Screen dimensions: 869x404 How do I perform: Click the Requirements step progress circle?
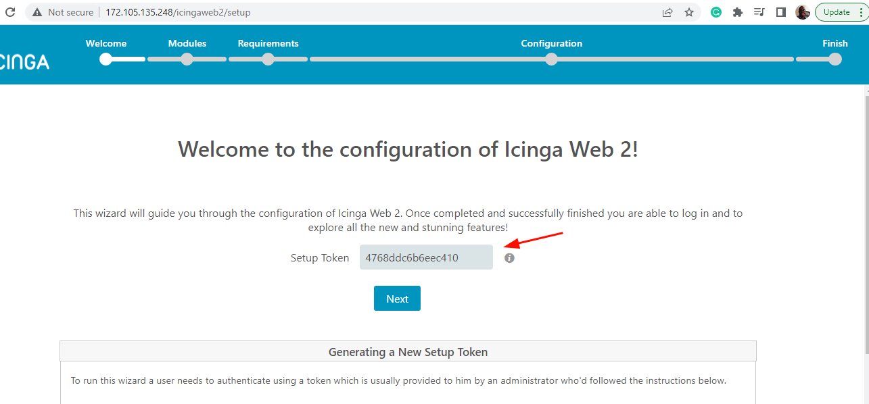tap(268, 59)
